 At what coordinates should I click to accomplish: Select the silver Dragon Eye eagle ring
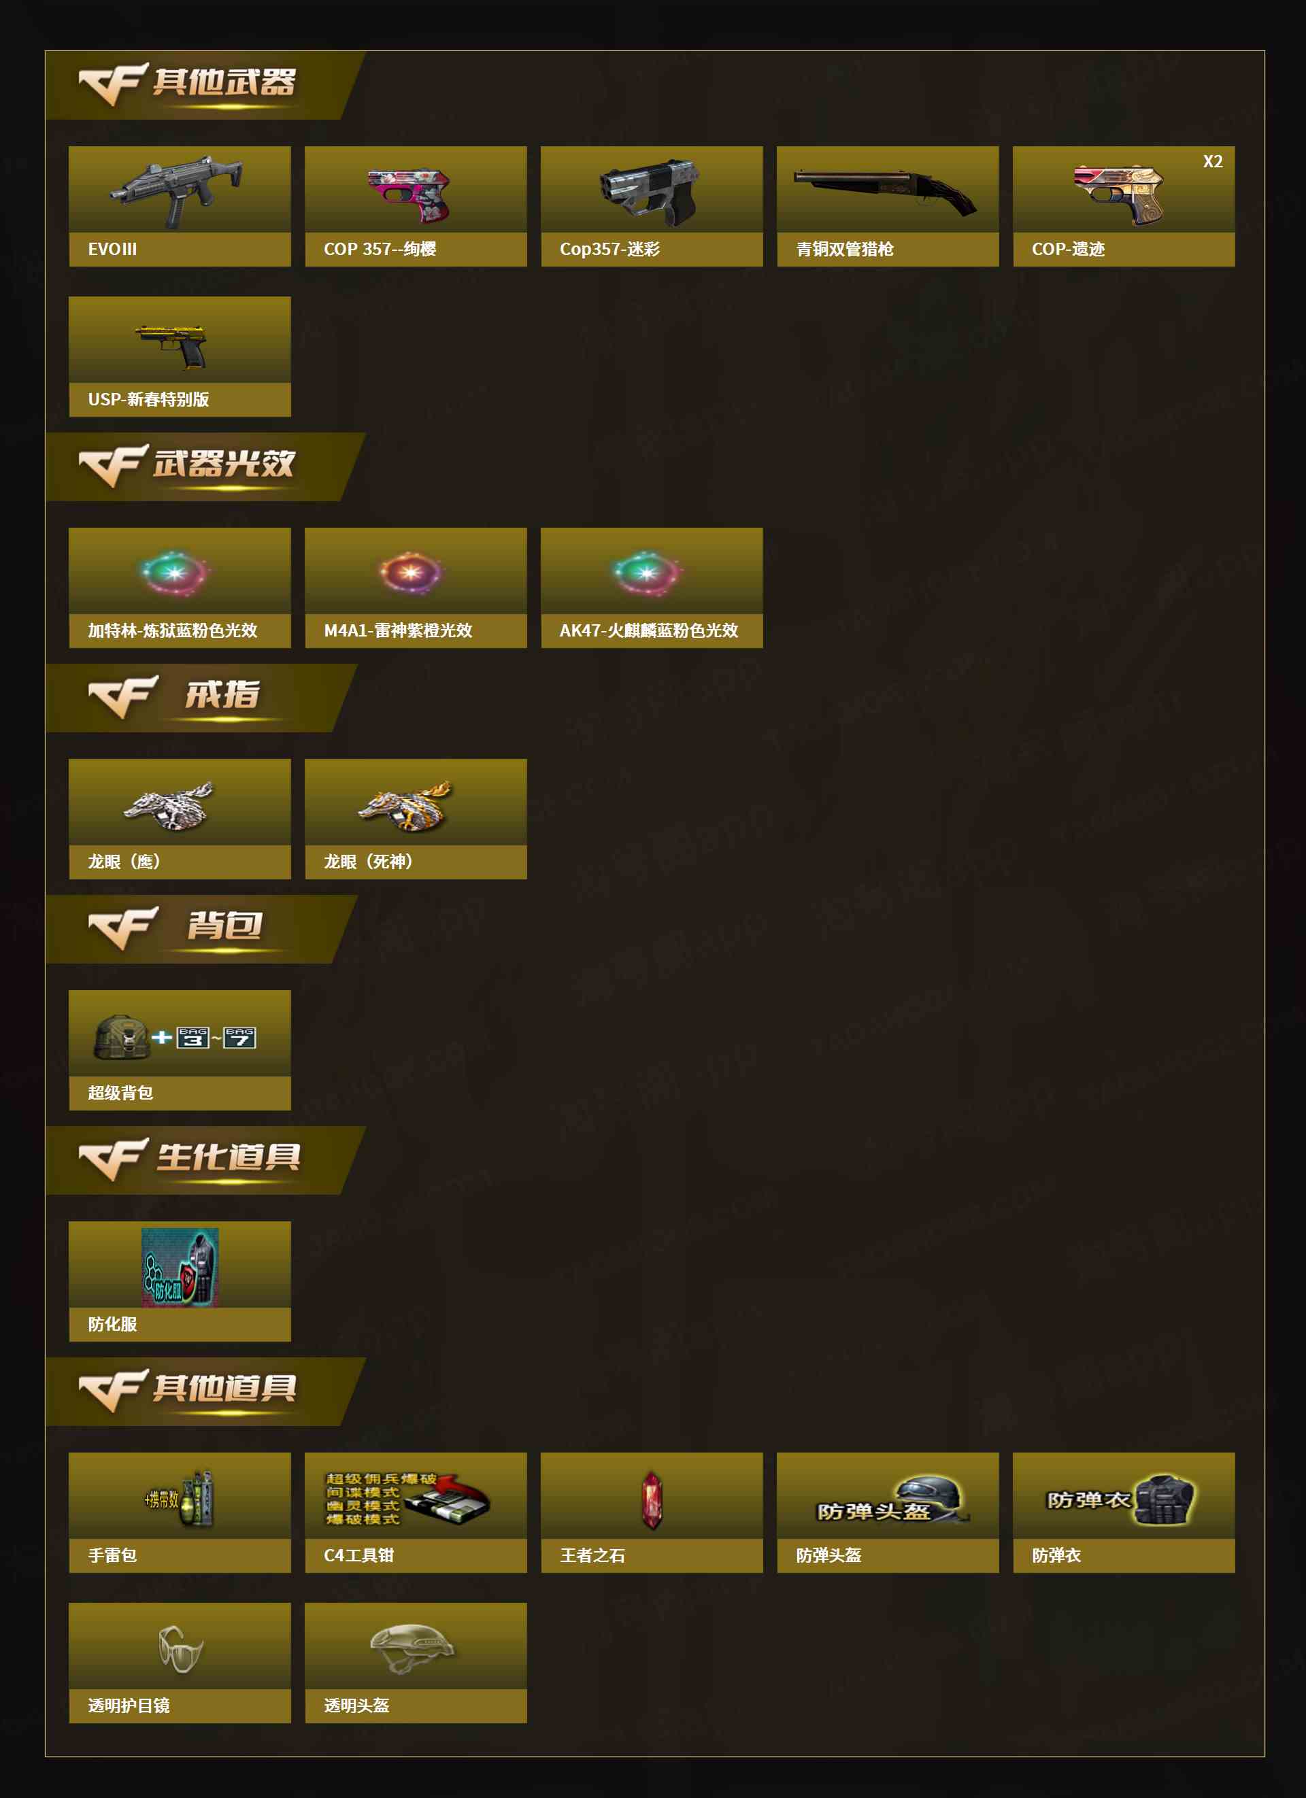[169, 805]
